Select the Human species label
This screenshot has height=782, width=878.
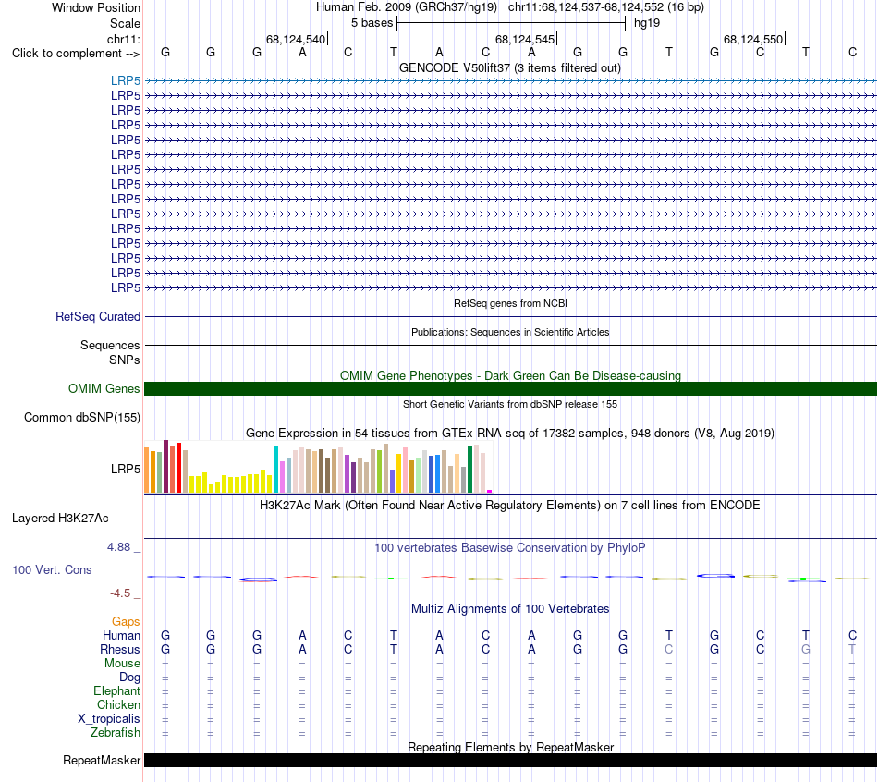[x=121, y=635]
